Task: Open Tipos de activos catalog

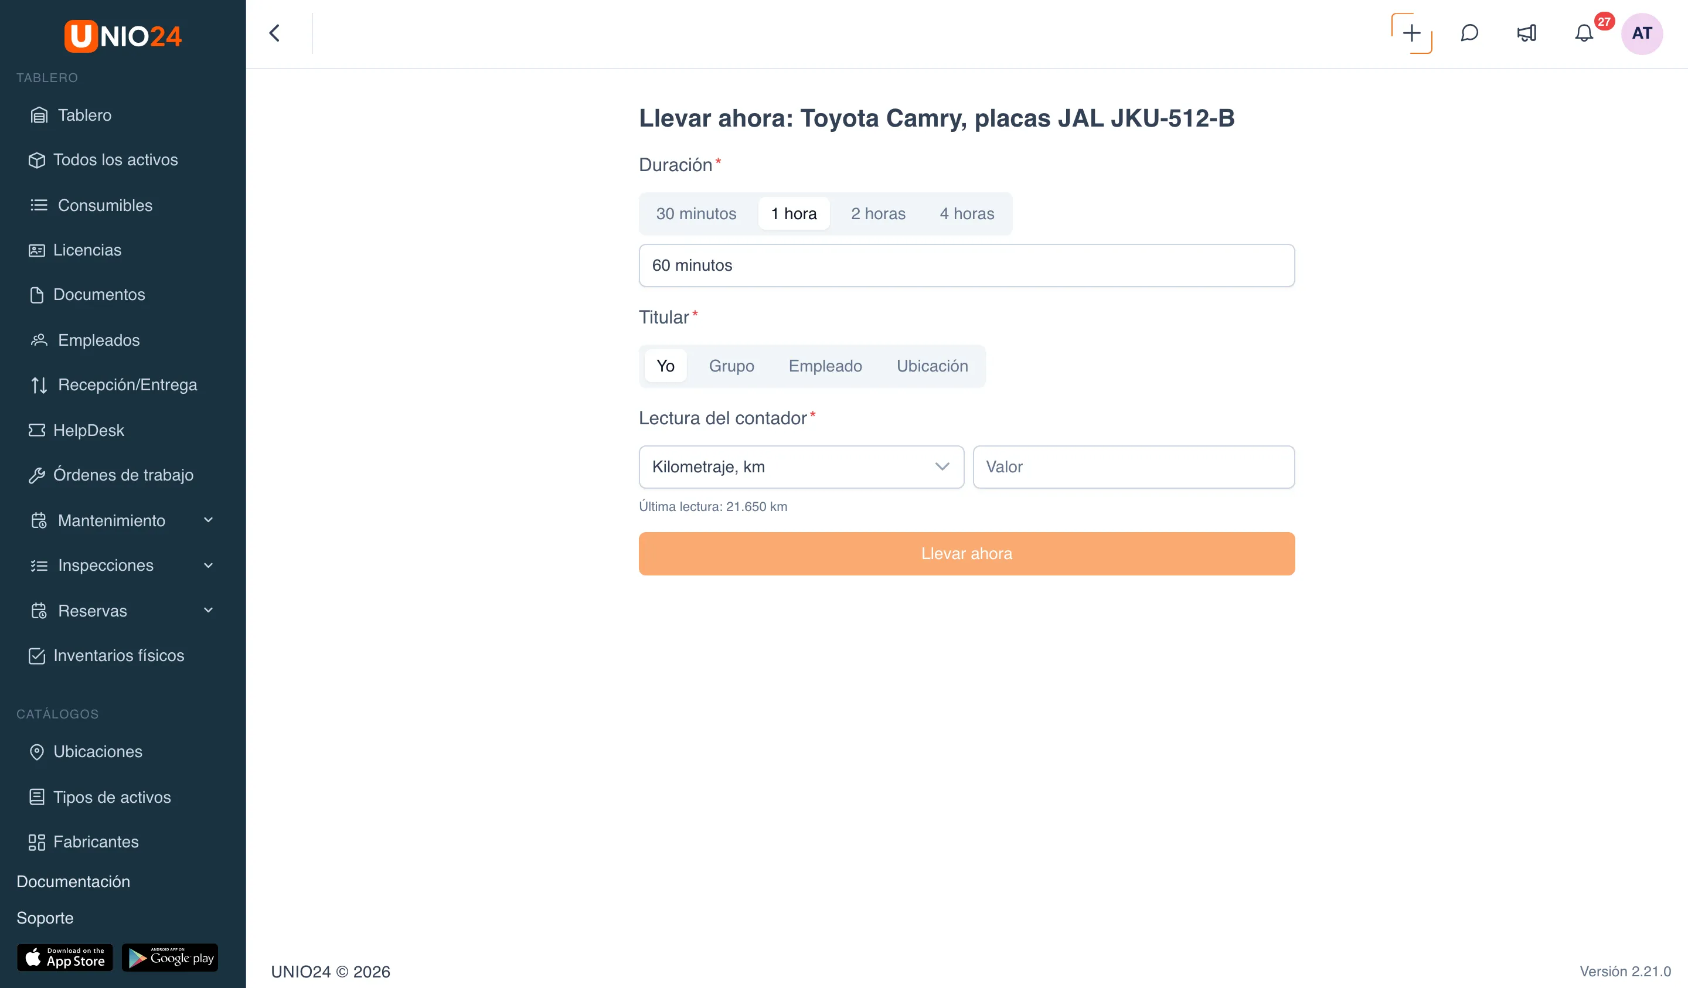Action: coord(99,797)
